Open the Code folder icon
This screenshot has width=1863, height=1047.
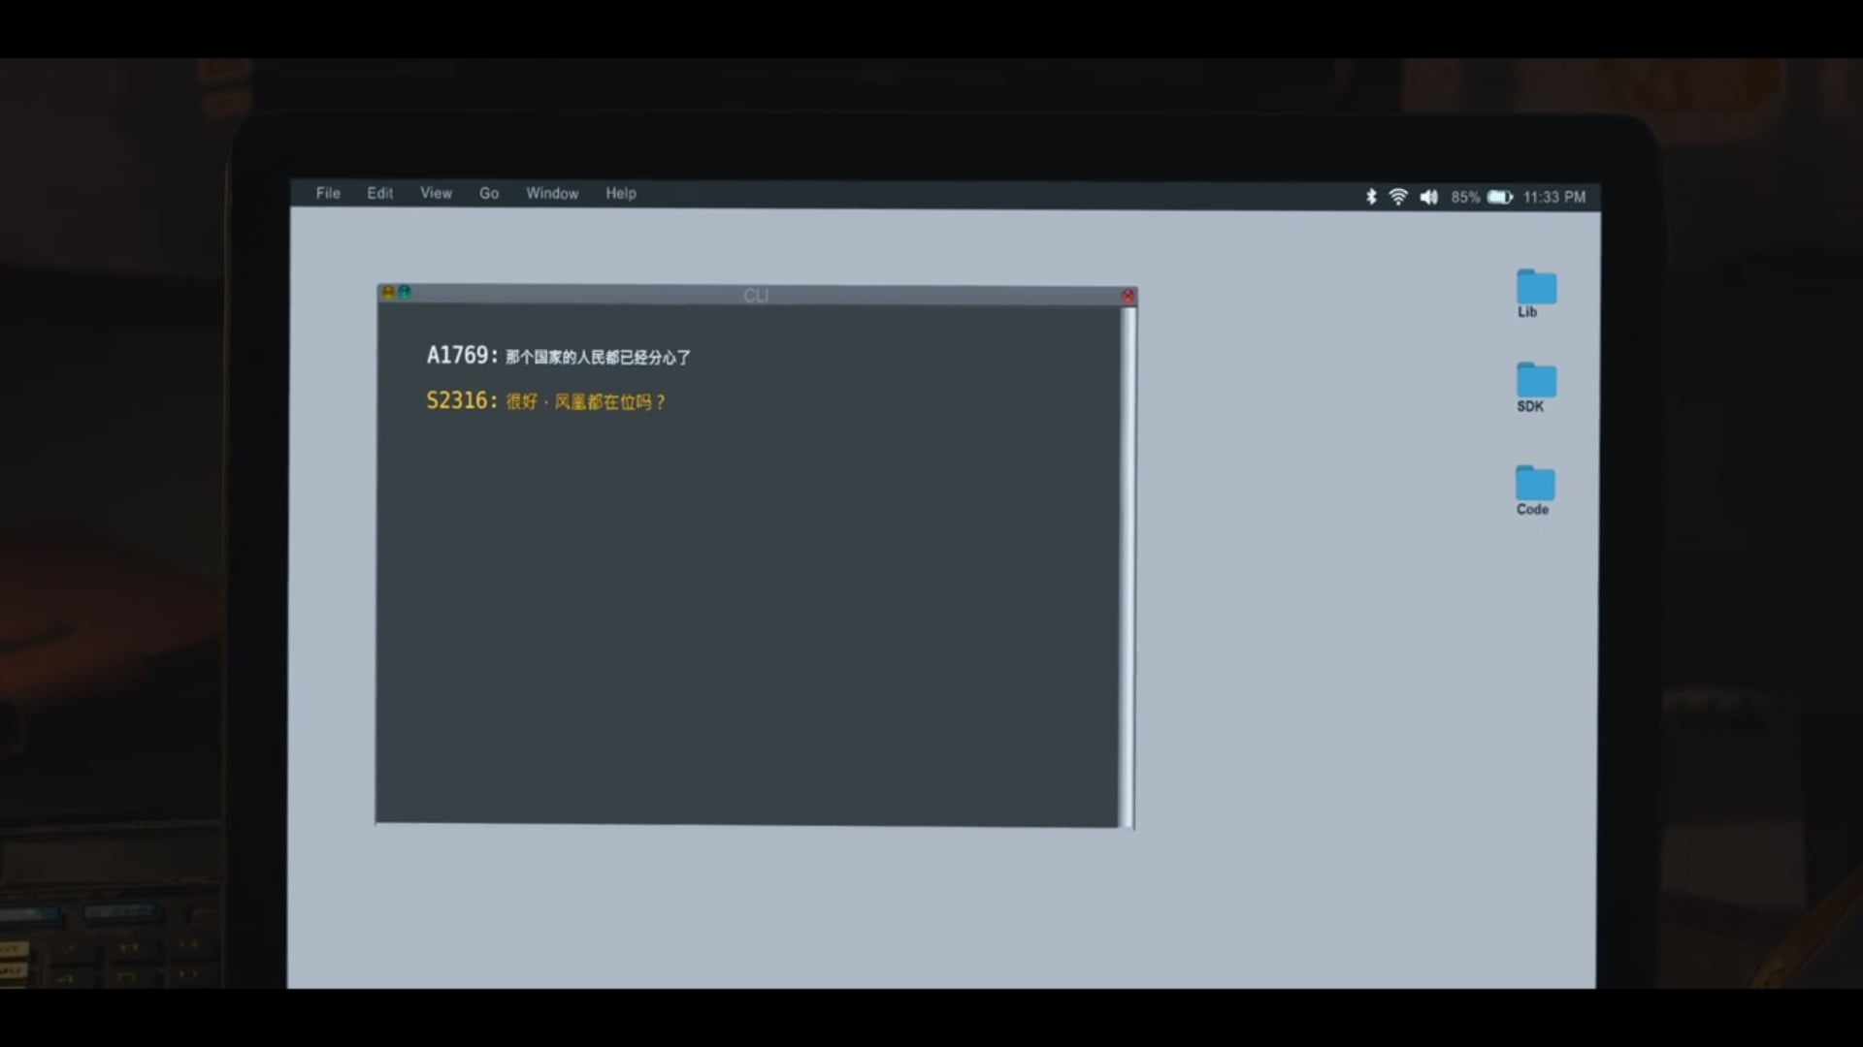(1535, 483)
